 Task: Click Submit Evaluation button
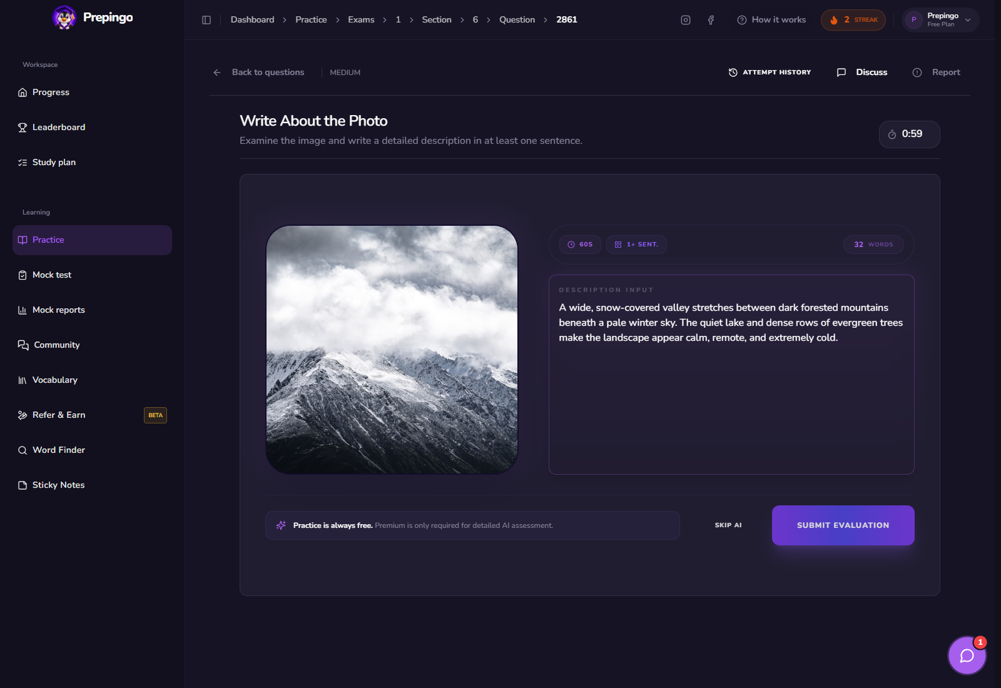[x=843, y=525]
